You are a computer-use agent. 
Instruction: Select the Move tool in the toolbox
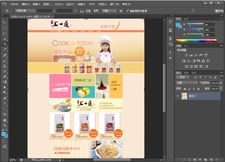[x=5, y=22]
